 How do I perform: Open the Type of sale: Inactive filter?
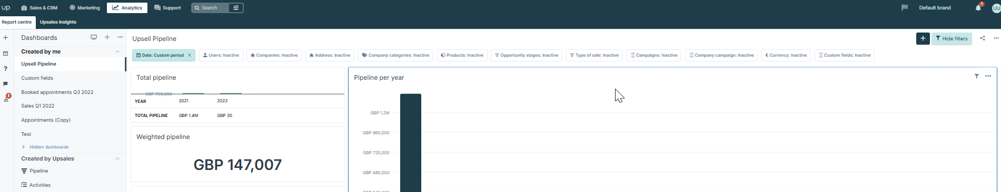[594, 55]
